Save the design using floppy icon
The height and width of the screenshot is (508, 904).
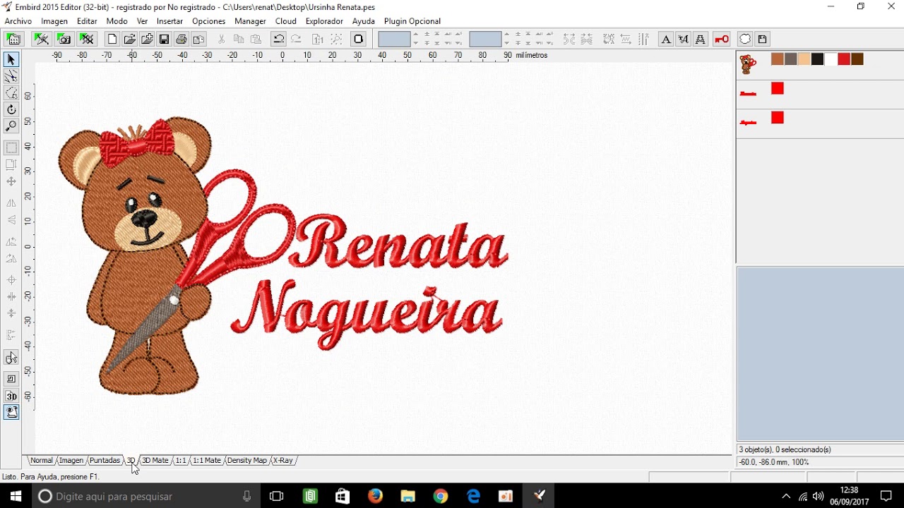(164, 40)
